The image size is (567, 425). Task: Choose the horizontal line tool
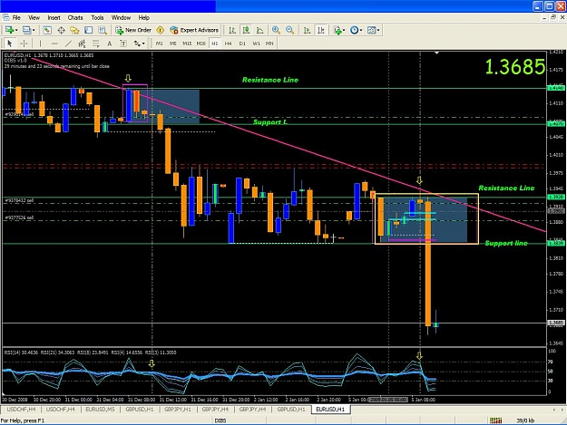(x=54, y=43)
